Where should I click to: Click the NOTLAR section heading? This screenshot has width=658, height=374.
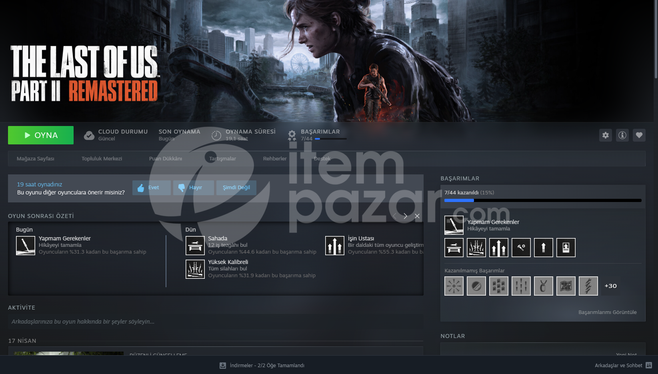click(453, 336)
